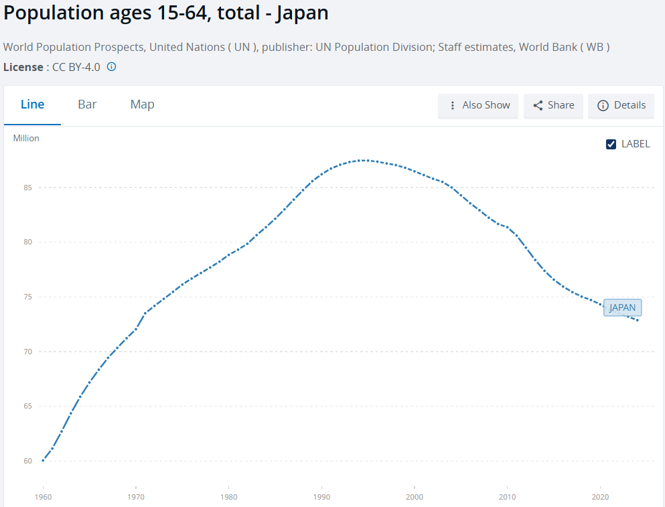Image resolution: width=665 pixels, height=507 pixels.
Task: Open the Map tab
Action: 142,104
